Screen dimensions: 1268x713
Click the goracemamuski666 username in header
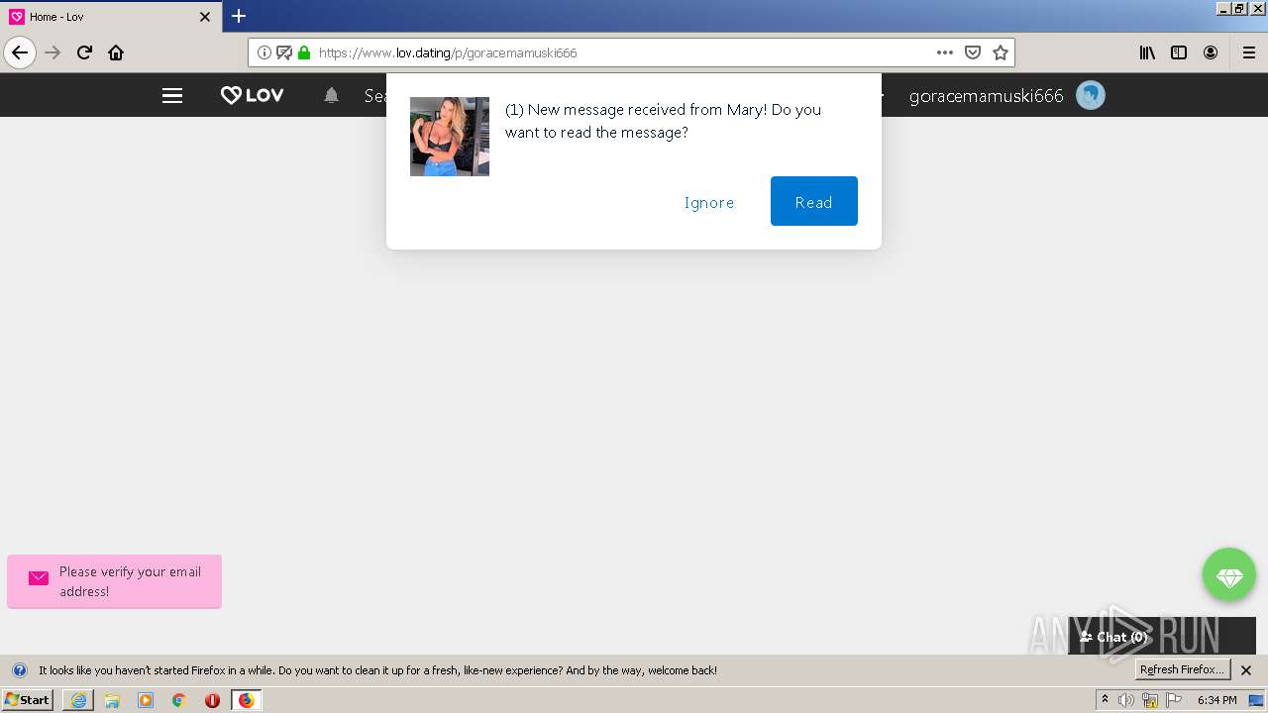(x=986, y=95)
